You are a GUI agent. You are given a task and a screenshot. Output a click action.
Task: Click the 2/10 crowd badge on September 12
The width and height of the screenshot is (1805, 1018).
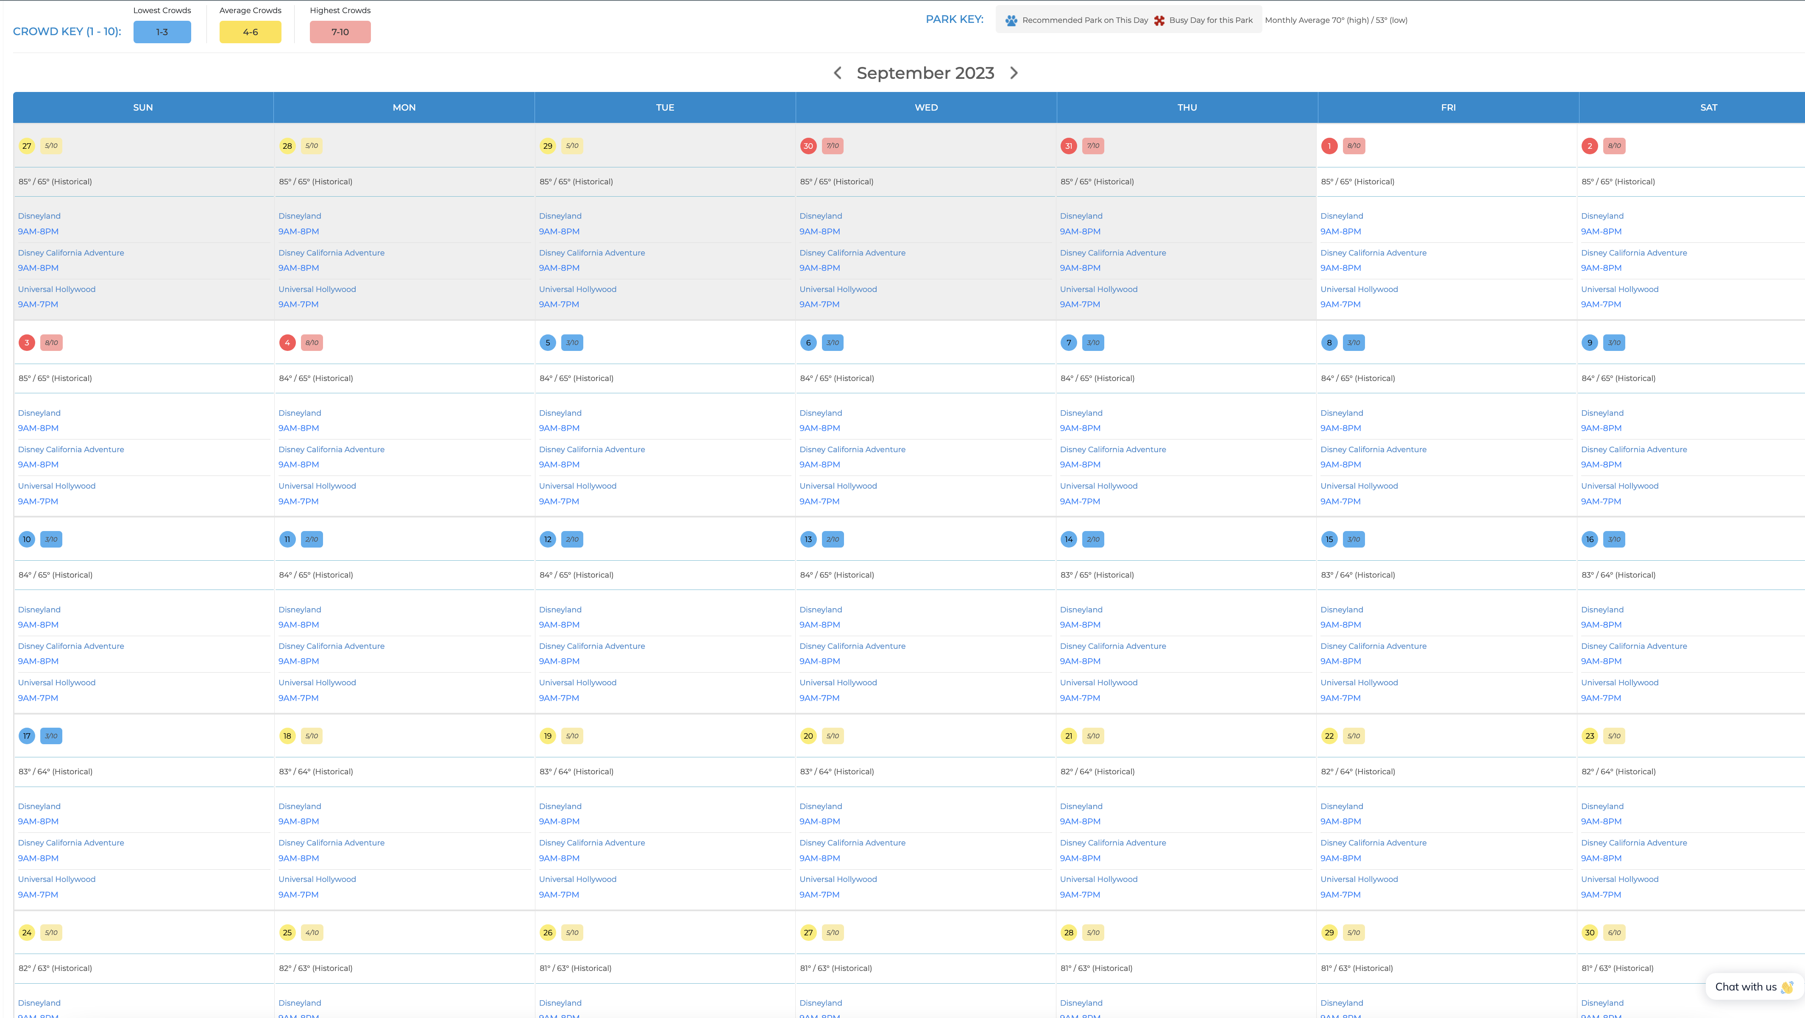click(572, 540)
